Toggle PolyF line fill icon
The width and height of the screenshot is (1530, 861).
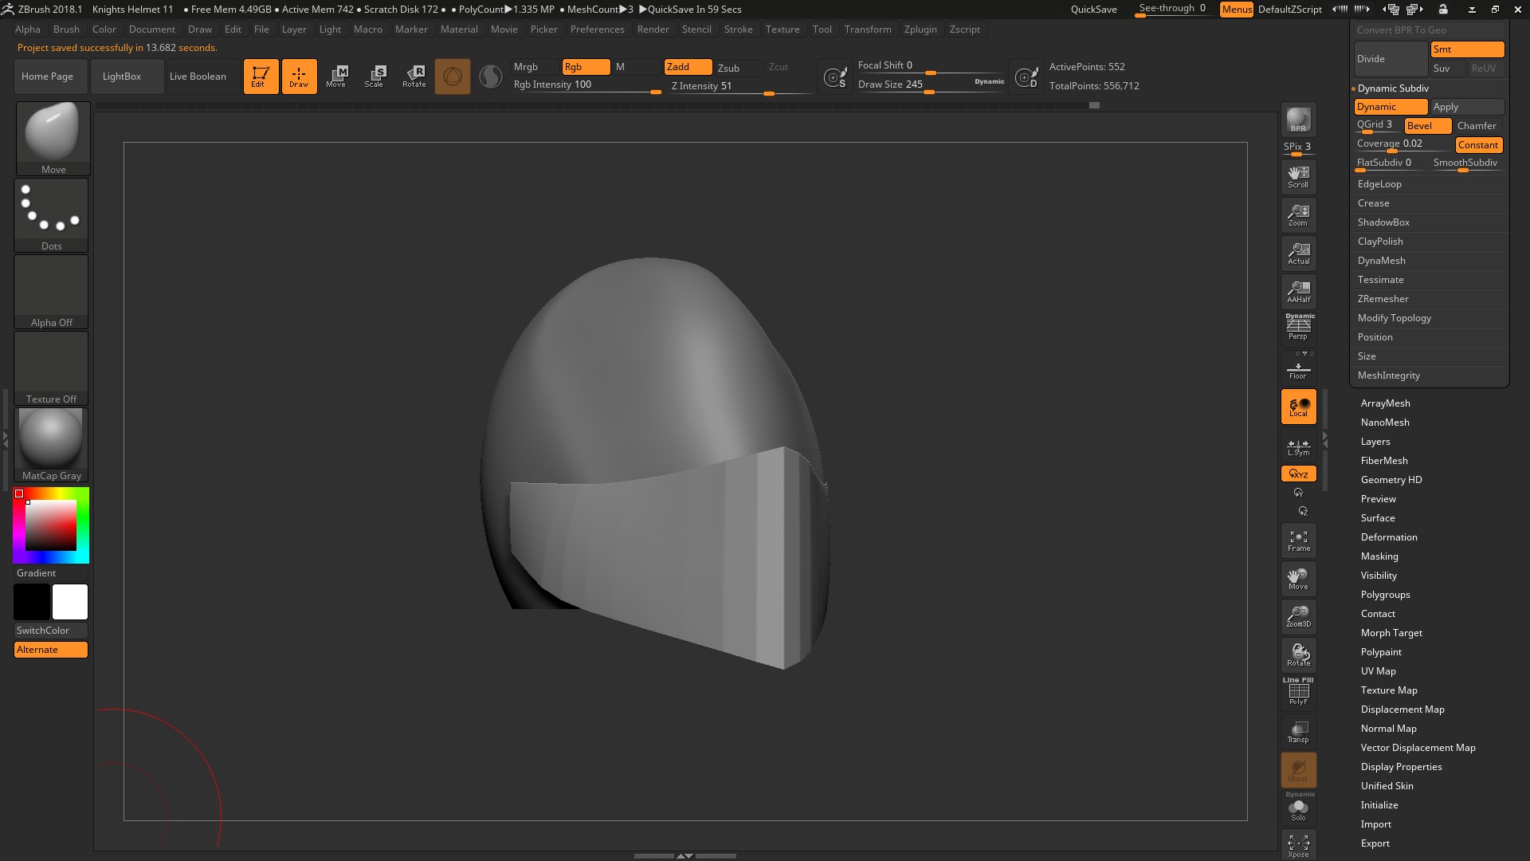point(1298,692)
